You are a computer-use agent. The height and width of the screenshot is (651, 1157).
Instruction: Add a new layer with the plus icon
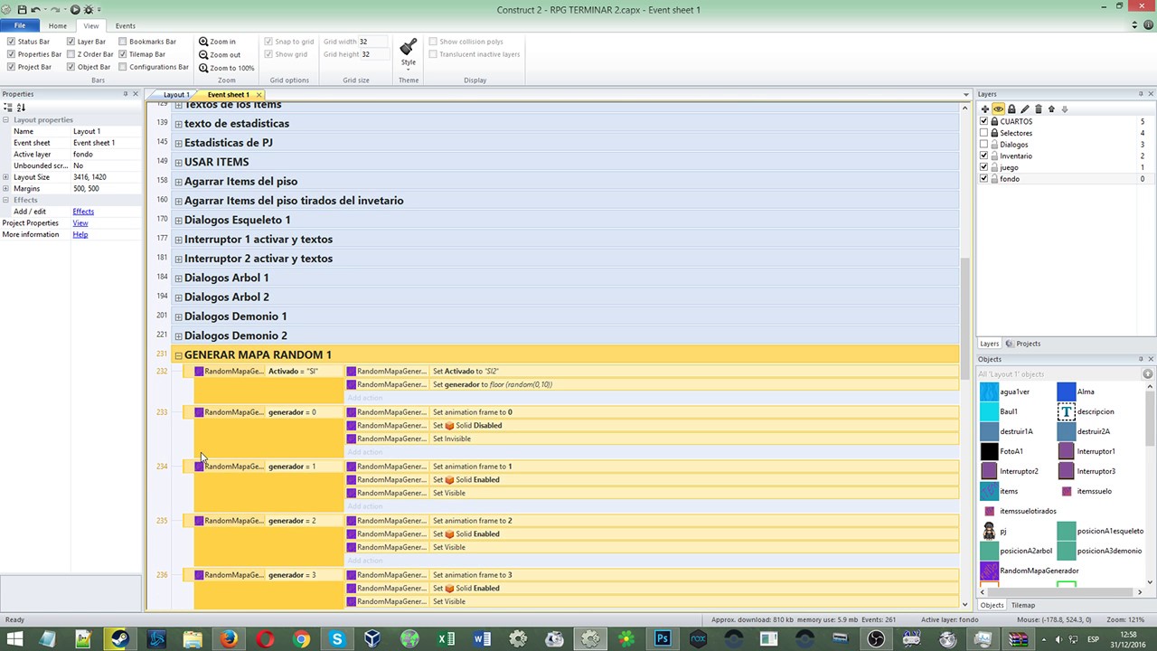pos(985,109)
